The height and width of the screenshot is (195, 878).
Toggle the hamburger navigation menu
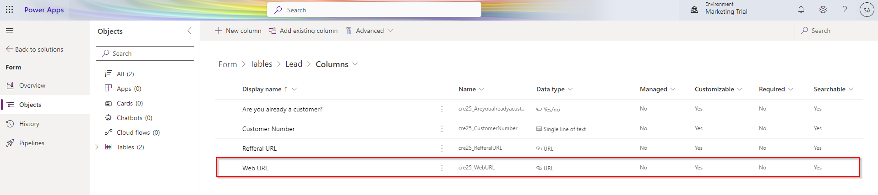coord(10,31)
